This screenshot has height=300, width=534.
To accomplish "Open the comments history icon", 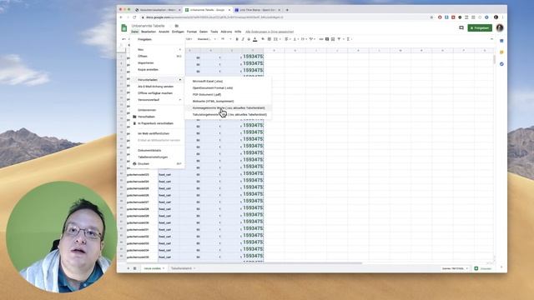I will pyautogui.click(x=461, y=27).
